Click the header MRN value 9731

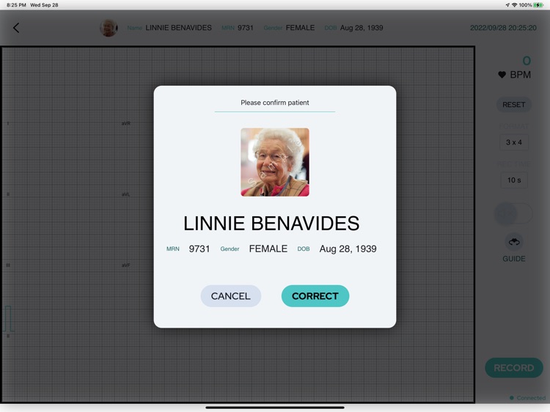click(x=246, y=28)
